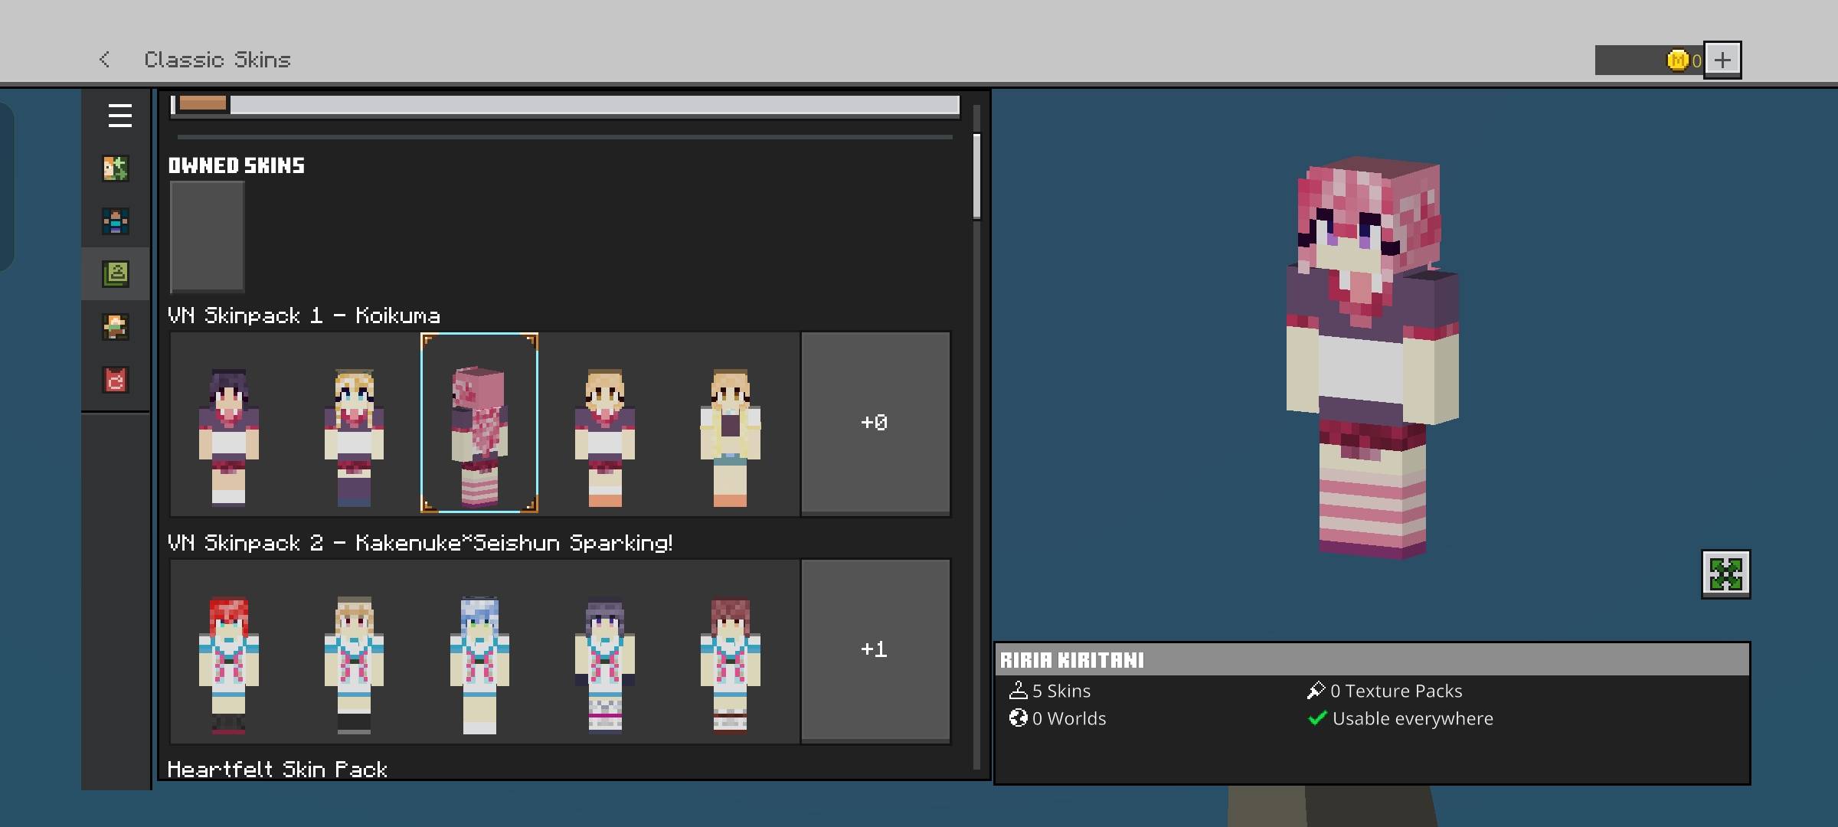Click the 0 Worlds info entry
The height and width of the screenshot is (827, 1838).
(1058, 718)
